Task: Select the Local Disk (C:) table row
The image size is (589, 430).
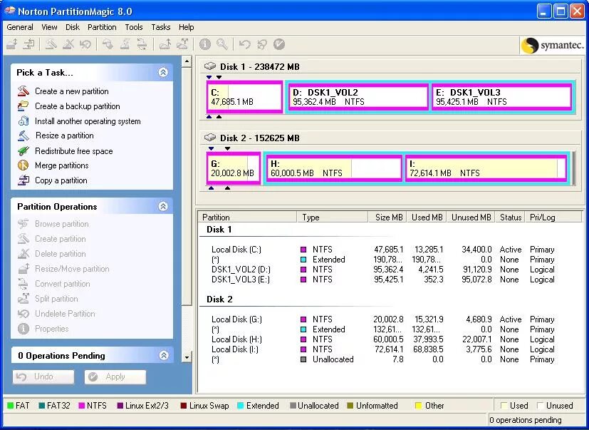Action: point(383,250)
